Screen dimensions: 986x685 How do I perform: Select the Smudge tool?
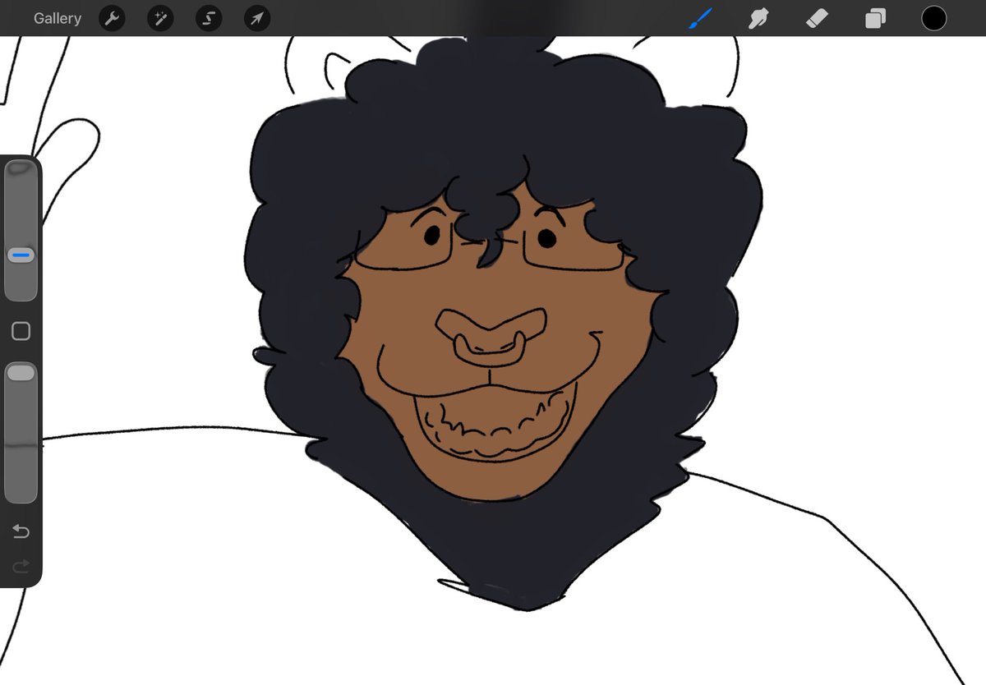759,18
